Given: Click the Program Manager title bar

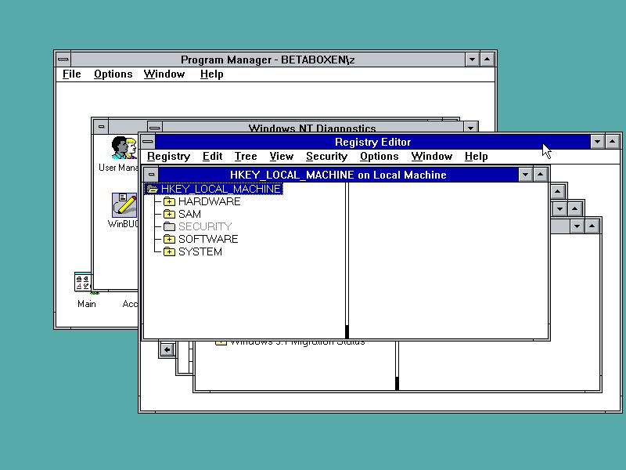Looking at the screenshot, I should [x=268, y=60].
